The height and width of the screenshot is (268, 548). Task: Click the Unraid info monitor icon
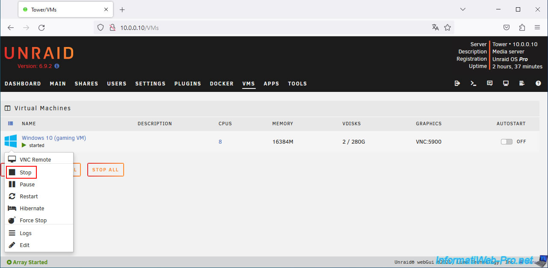[506, 83]
